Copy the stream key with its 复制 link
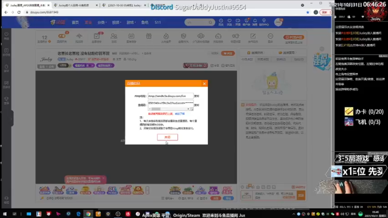 click(196, 105)
